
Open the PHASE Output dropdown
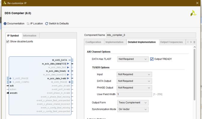(x=134, y=88)
